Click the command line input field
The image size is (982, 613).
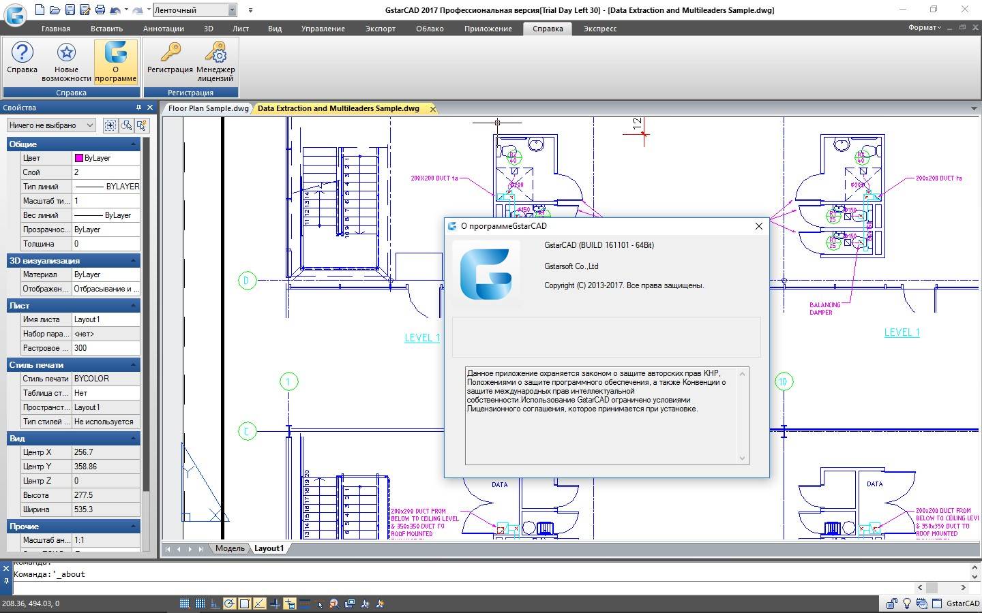(x=464, y=588)
